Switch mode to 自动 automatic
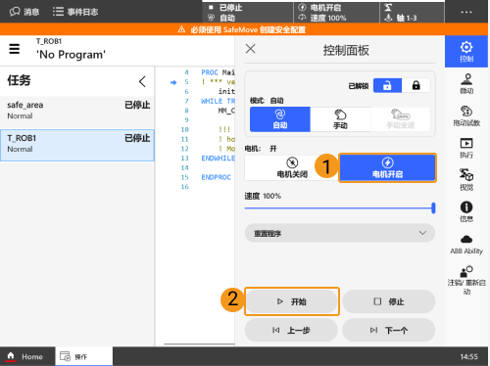Image resolution: width=490 pixels, height=366 pixels. point(280,119)
